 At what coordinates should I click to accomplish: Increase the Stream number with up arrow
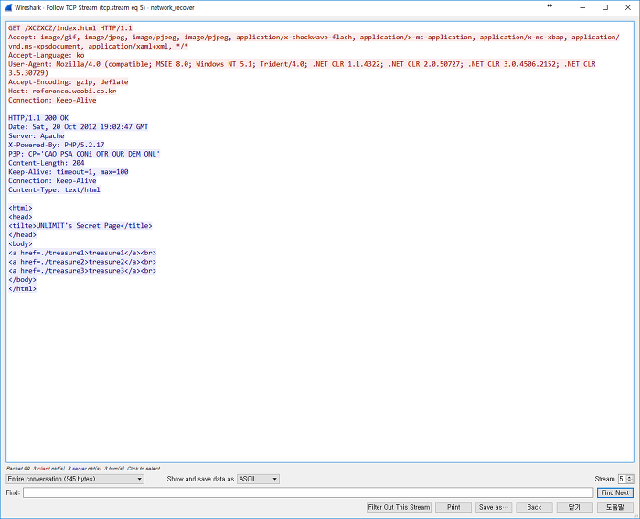coord(630,477)
